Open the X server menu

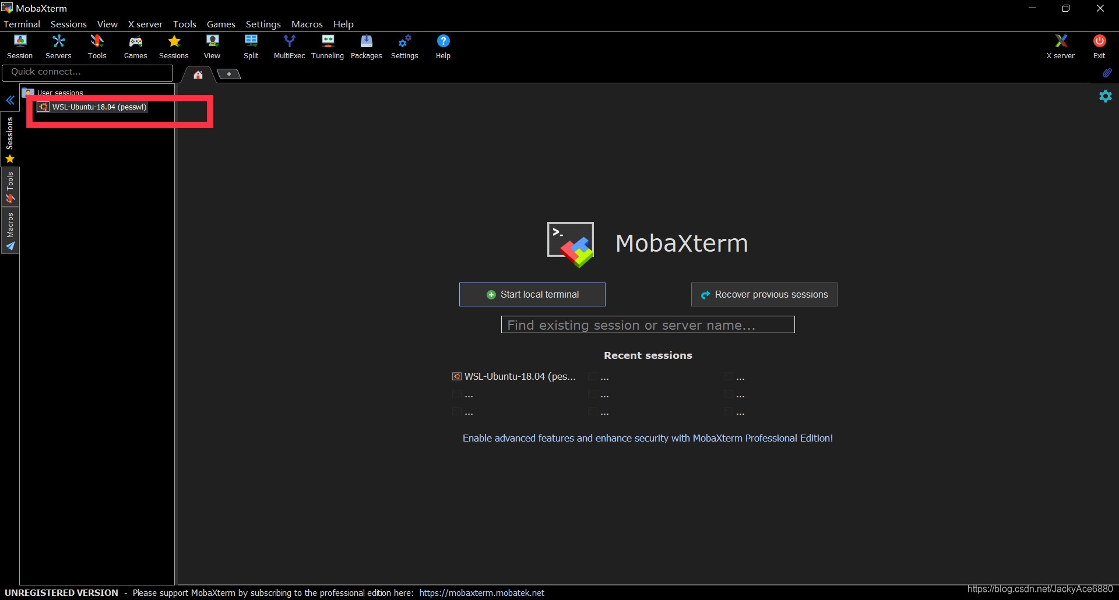coord(145,24)
